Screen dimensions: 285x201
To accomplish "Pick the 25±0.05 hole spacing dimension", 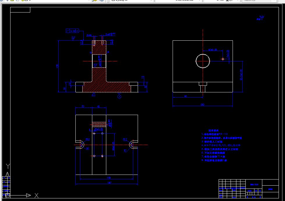I will (x=99, y=129).
